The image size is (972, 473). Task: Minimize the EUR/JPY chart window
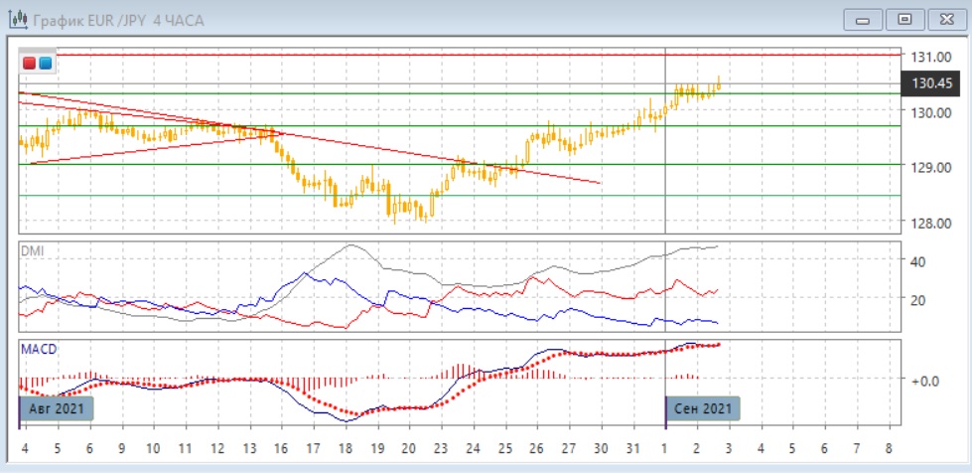coord(862,20)
